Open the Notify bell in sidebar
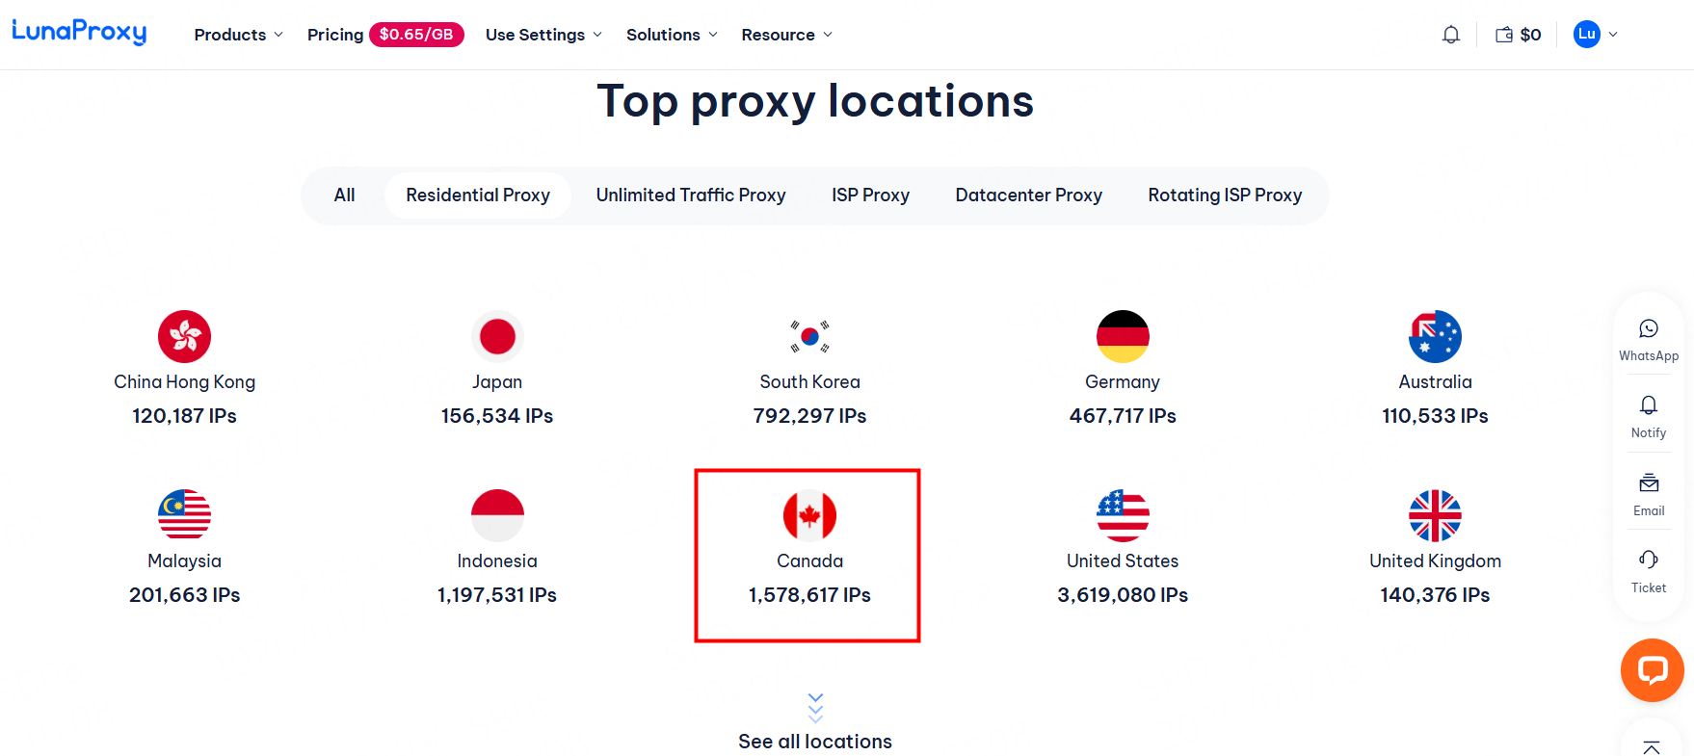 tap(1649, 405)
